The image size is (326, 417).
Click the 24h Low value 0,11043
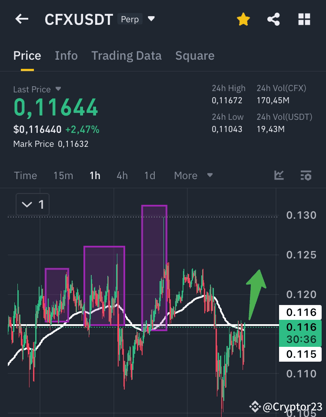click(227, 129)
